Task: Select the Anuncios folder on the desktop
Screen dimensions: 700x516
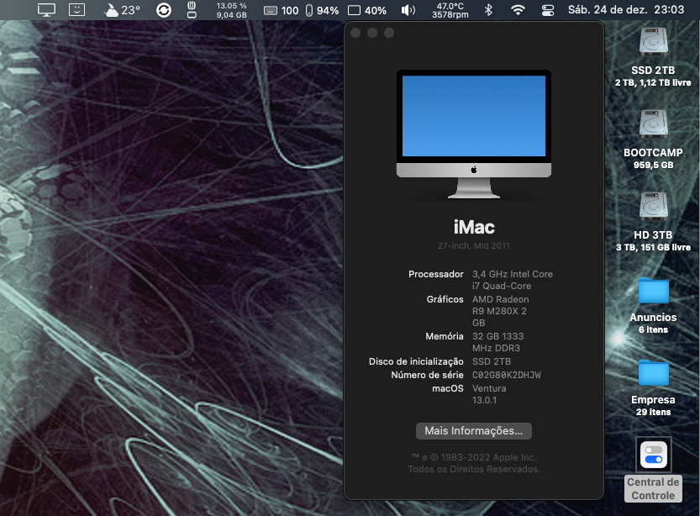Action: [x=653, y=291]
